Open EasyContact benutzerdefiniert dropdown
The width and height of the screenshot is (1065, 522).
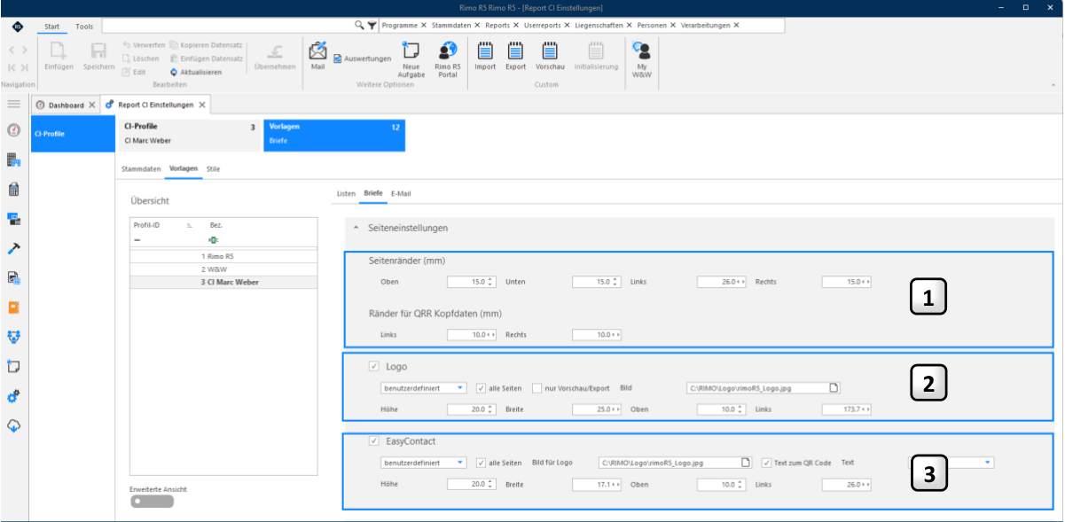[x=423, y=462]
